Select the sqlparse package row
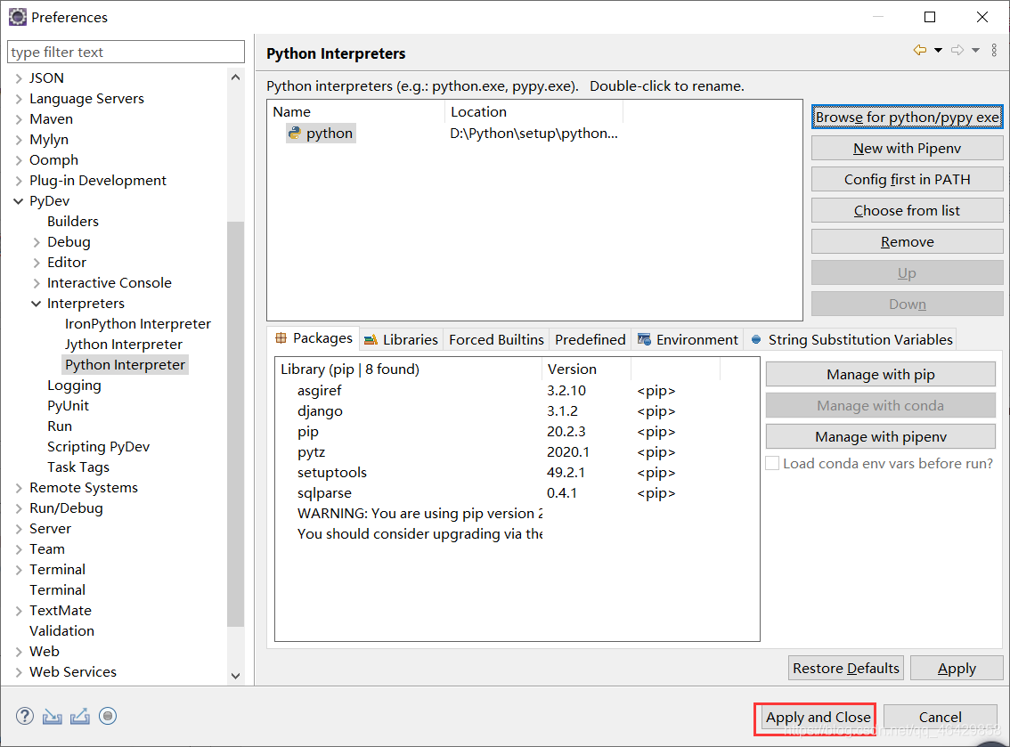Image resolution: width=1010 pixels, height=747 pixels. [517, 493]
